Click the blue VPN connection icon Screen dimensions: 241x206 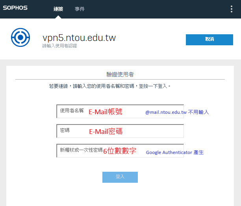coord(20,38)
